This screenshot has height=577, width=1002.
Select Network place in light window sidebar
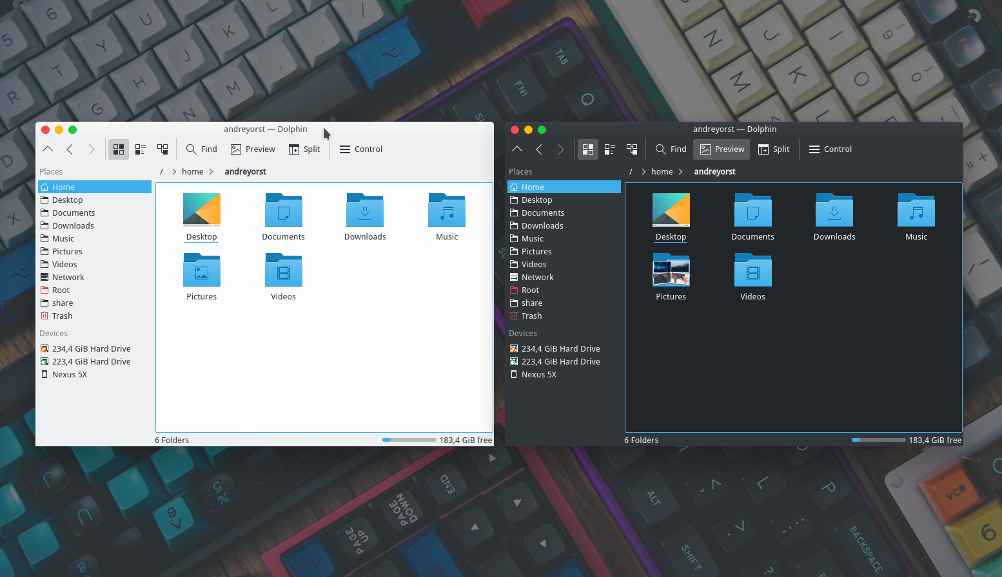click(x=95, y=277)
